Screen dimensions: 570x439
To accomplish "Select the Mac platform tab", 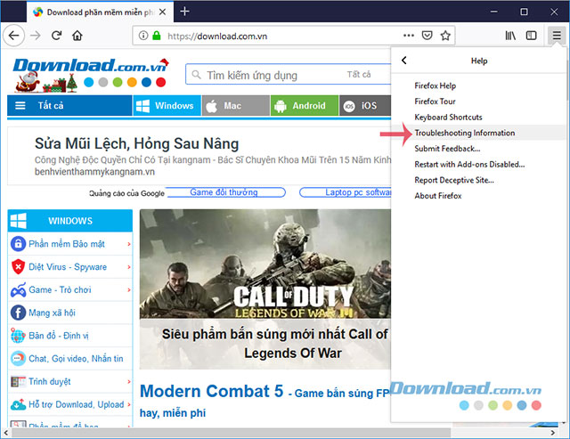I will coord(236,105).
